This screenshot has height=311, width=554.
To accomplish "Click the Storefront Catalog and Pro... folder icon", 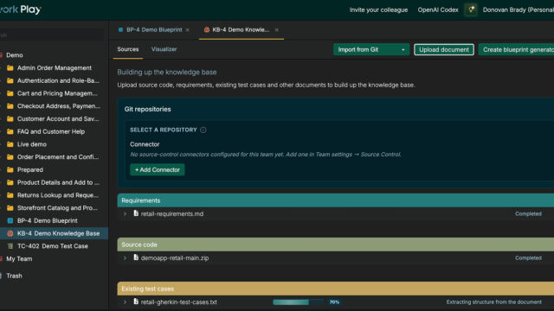I will pyautogui.click(x=10, y=207).
